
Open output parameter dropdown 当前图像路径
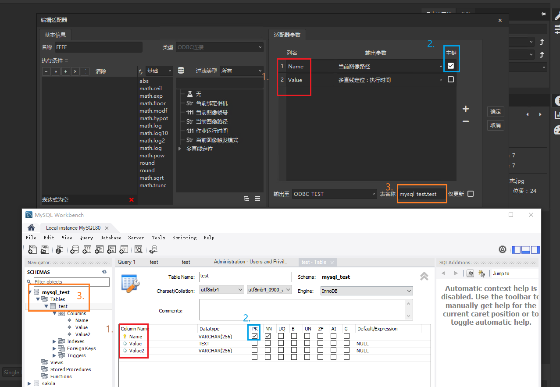pyautogui.click(x=390, y=66)
